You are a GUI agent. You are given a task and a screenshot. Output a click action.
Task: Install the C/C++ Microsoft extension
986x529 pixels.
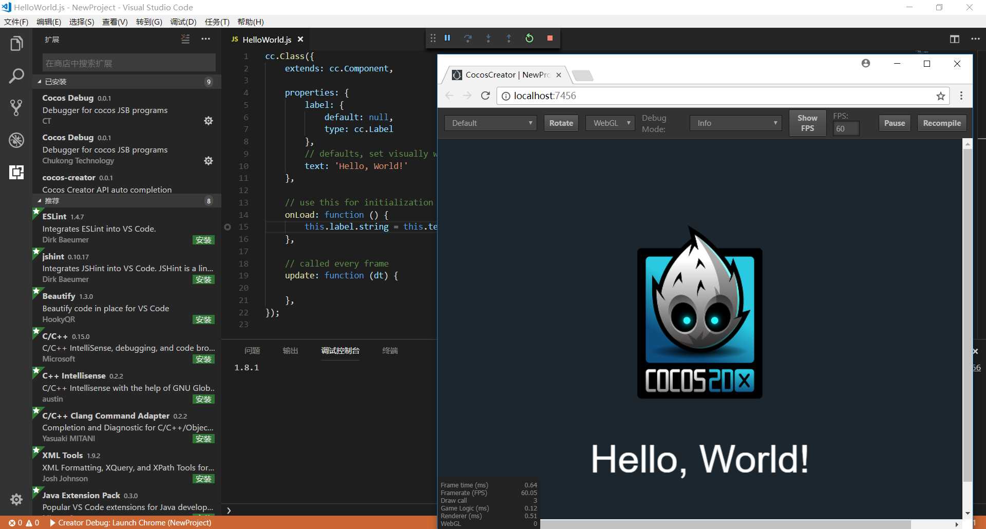click(203, 359)
